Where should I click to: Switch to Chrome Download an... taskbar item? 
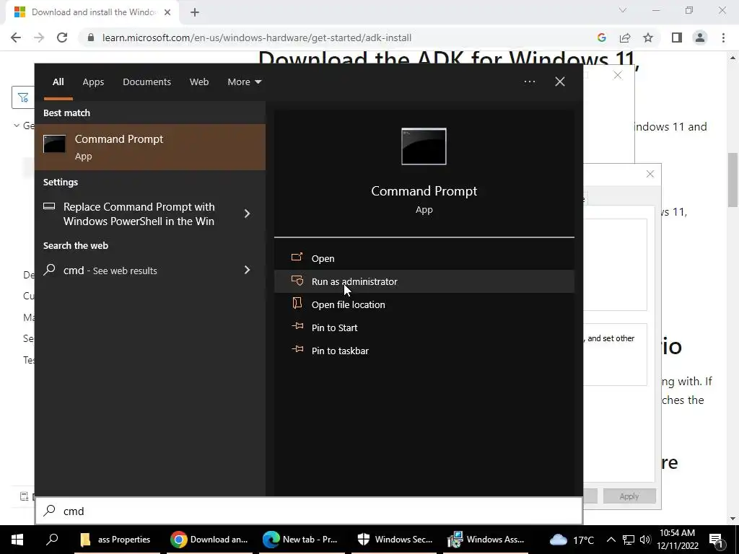[210, 540]
